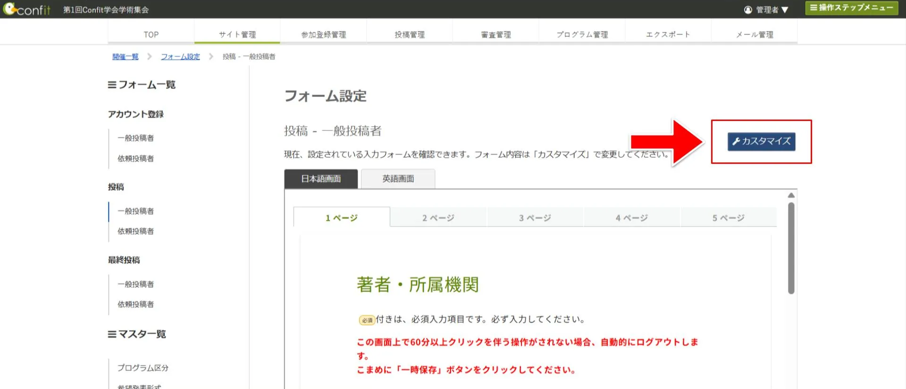Follow the 開催一覧 breadcrumb link
This screenshot has width=906, height=389.
click(125, 57)
